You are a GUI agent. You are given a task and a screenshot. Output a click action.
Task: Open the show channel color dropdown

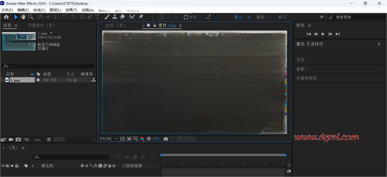[x=142, y=139]
